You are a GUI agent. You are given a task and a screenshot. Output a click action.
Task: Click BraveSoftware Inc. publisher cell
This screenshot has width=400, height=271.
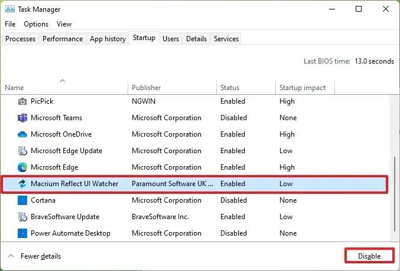tap(160, 217)
